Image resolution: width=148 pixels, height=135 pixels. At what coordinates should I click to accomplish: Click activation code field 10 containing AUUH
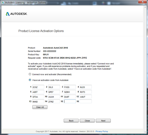54,97
